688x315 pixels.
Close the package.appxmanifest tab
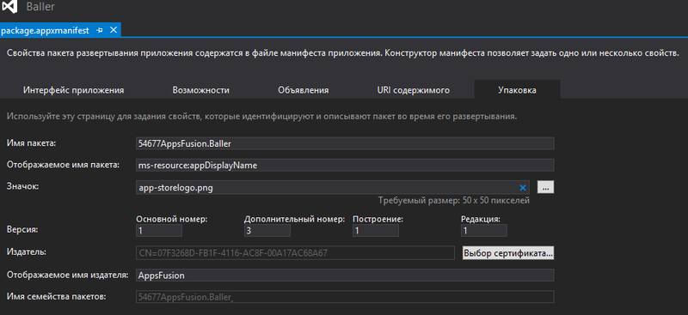click(x=114, y=30)
